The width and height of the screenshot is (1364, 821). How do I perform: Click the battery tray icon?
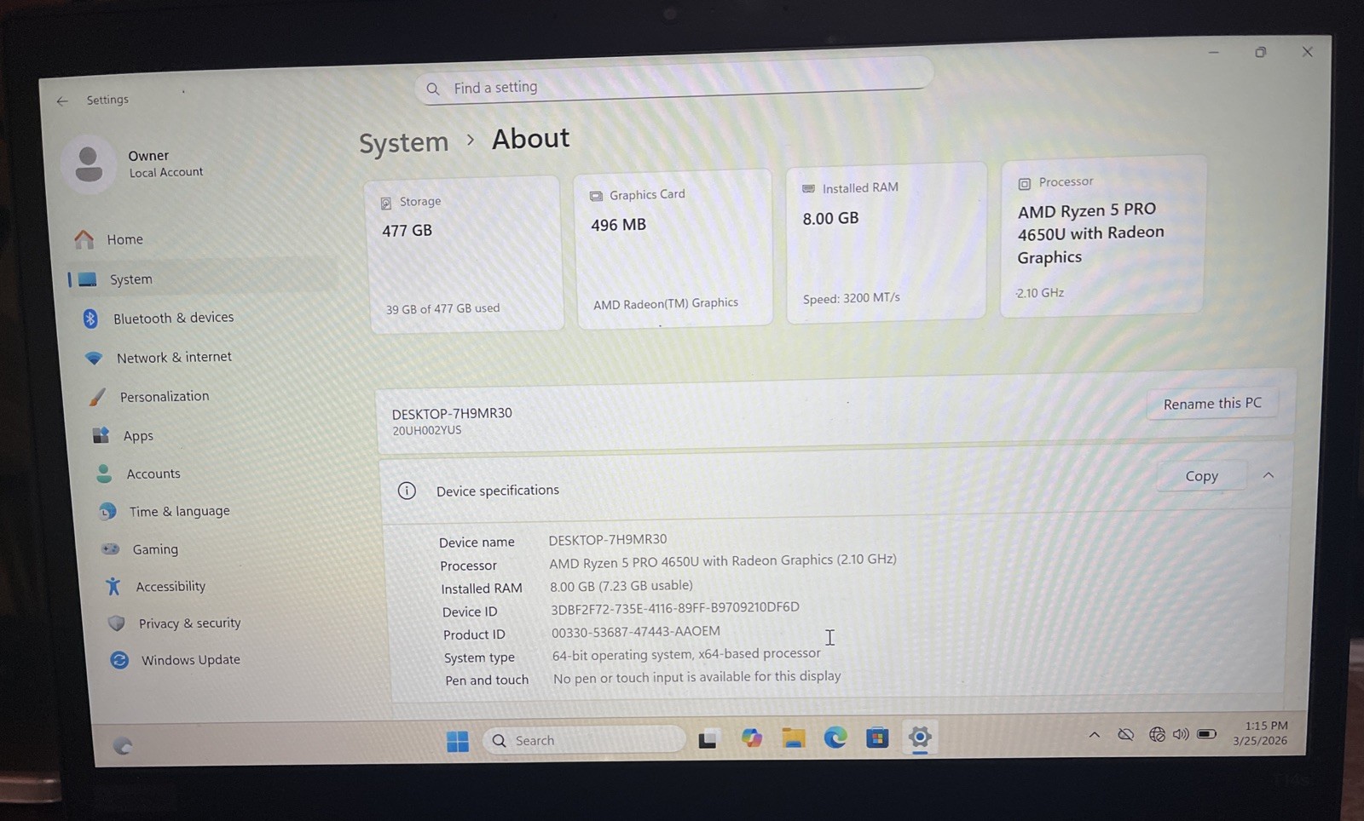click(1206, 733)
